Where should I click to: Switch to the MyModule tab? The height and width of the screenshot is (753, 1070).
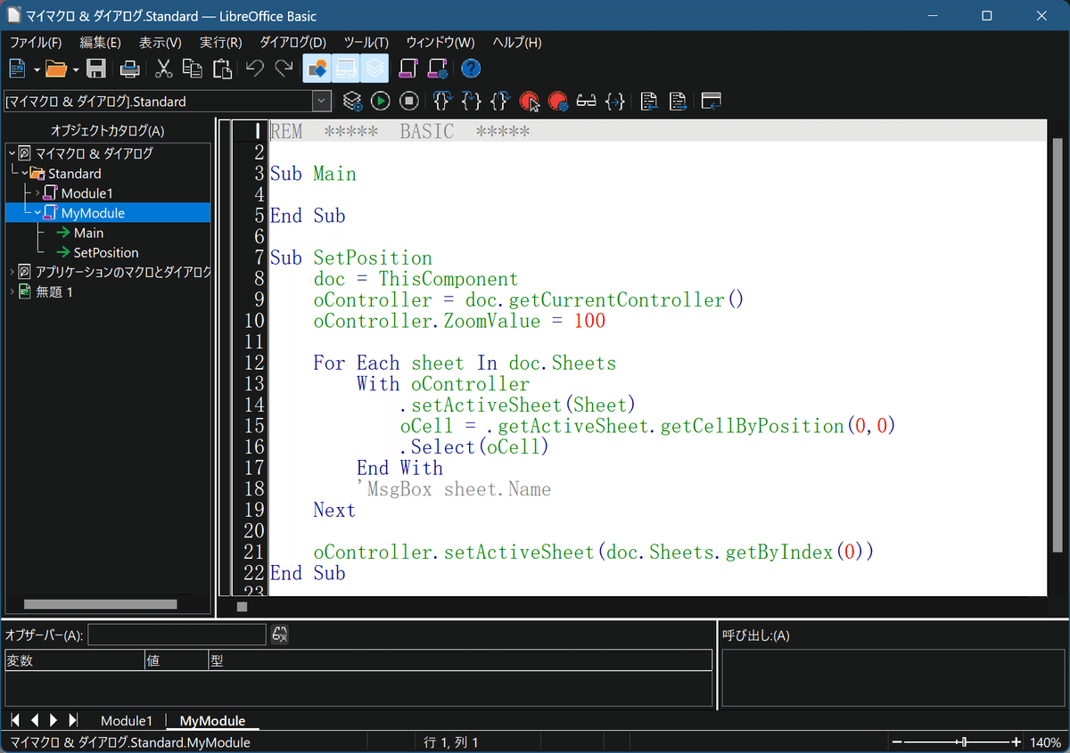coord(212,720)
